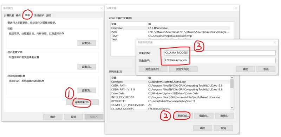Click 浏览文件(F)... button
Viewport: 281px width, 137px height.
point(183,69)
